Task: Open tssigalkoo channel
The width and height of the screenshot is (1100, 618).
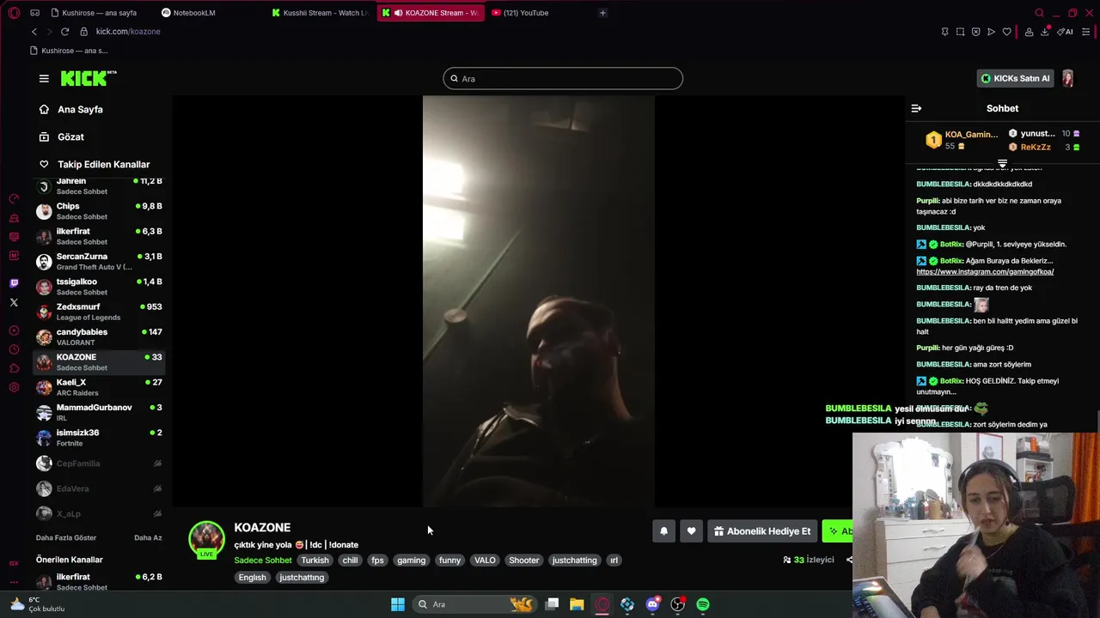Action: tap(99, 287)
